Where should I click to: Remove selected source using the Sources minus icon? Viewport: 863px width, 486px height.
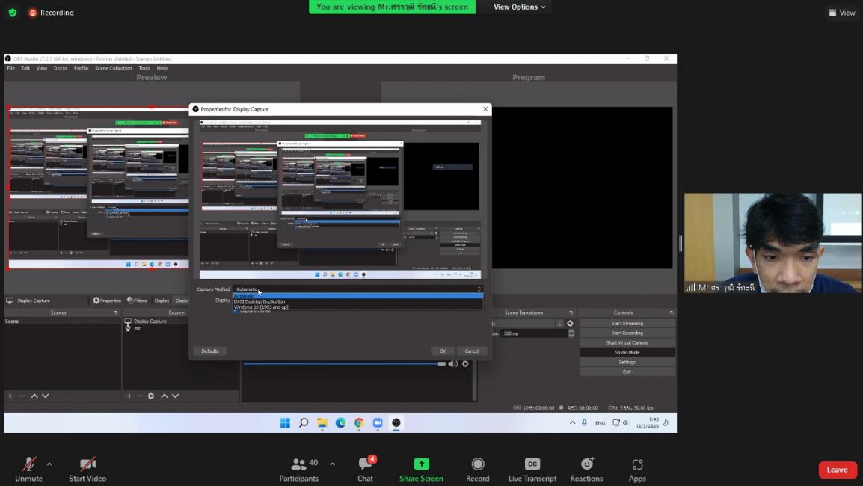(x=140, y=396)
